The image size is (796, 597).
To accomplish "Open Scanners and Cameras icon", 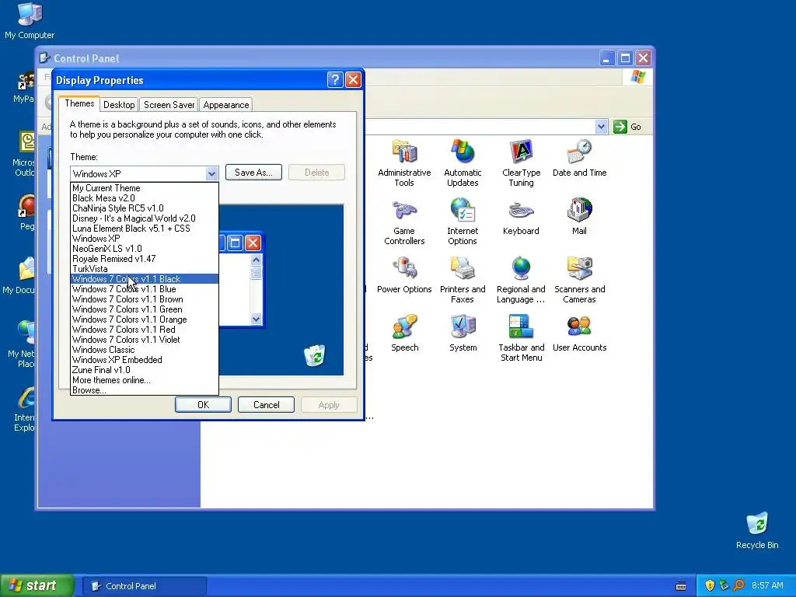I will click(x=579, y=280).
